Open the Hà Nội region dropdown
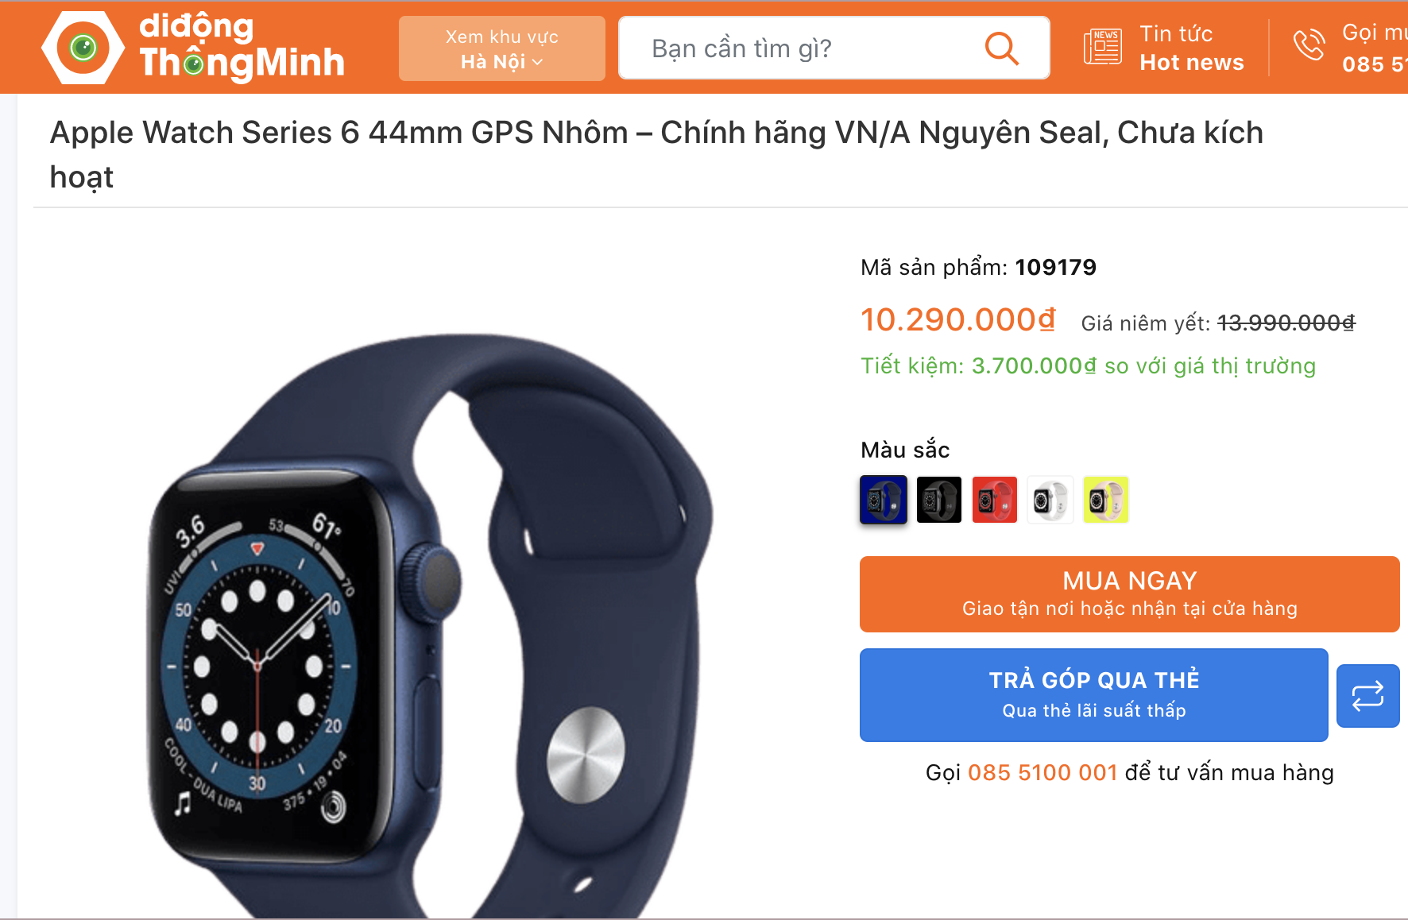 point(502,48)
